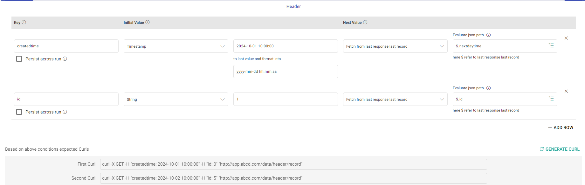Click the ADD ROW button
This screenshot has width=585, height=185.
coord(561,127)
